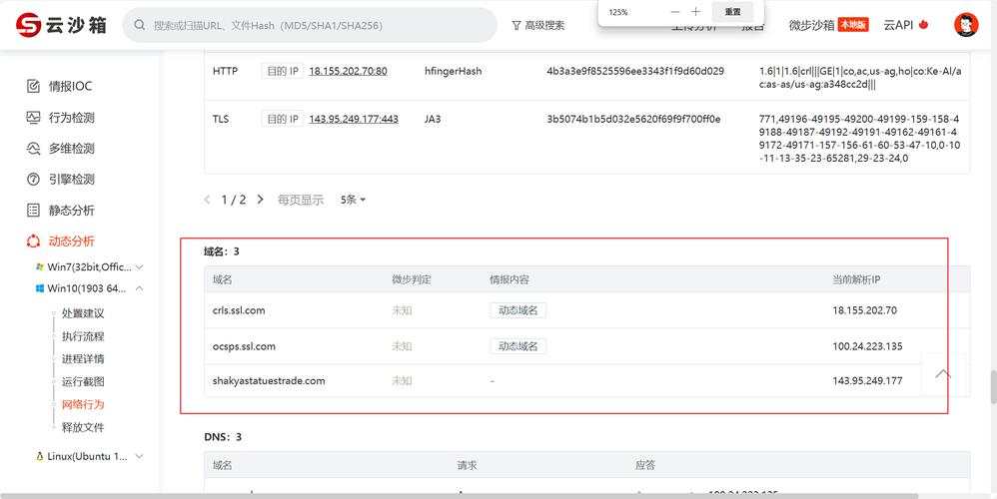Click the 动态分析 red icon
This screenshot has width=997, height=499.
(x=33, y=242)
